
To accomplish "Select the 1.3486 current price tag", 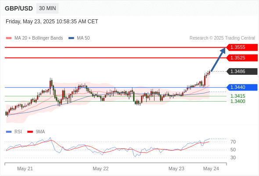I will tap(241, 71).
